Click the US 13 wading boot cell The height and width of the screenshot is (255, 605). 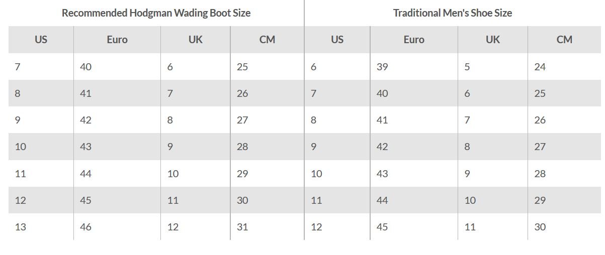point(21,227)
